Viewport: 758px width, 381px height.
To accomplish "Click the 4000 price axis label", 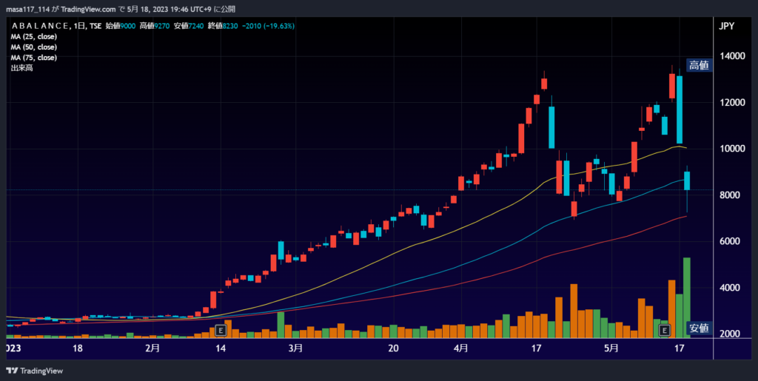I will point(729,288).
